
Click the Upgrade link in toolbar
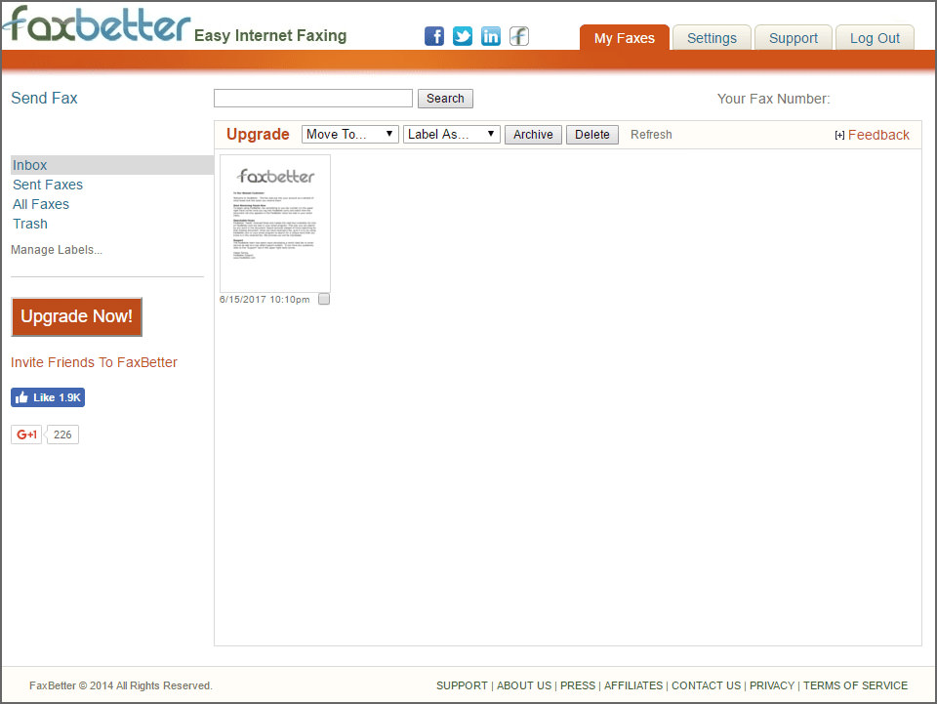[x=258, y=135]
